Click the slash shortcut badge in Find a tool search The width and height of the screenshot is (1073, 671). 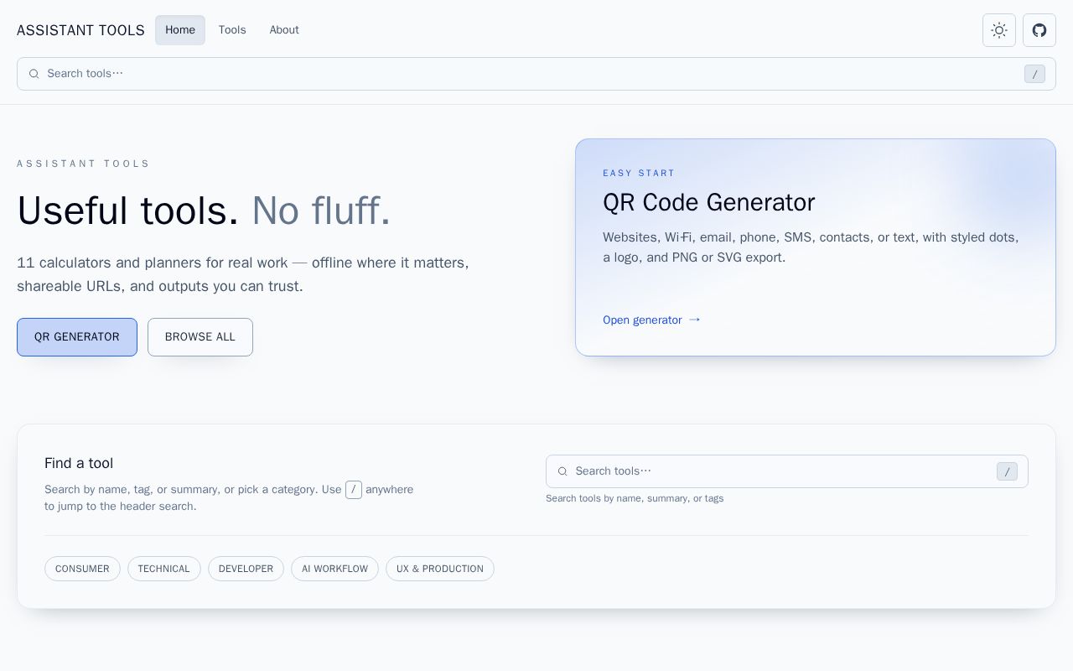(x=1007, y=471)
